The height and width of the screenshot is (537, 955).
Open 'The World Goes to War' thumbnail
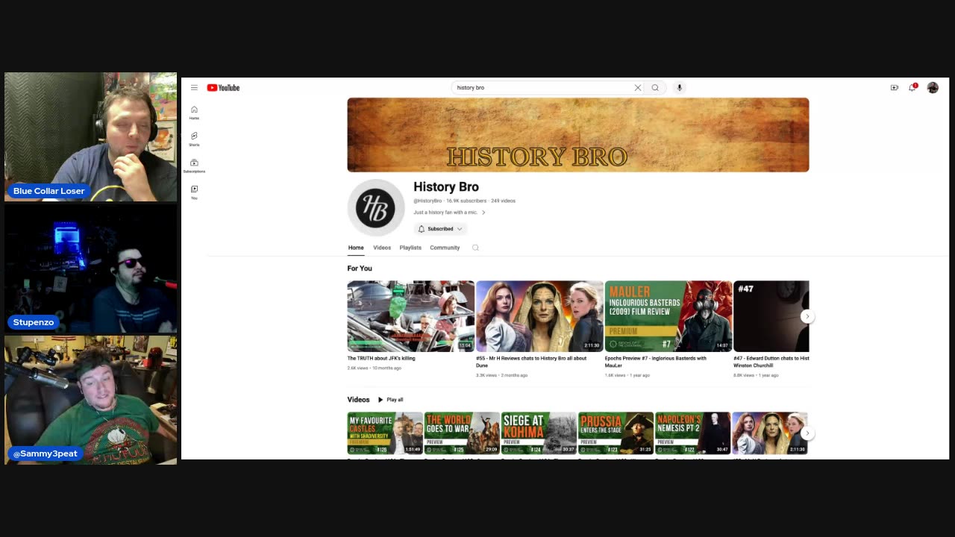coord(462,433)
